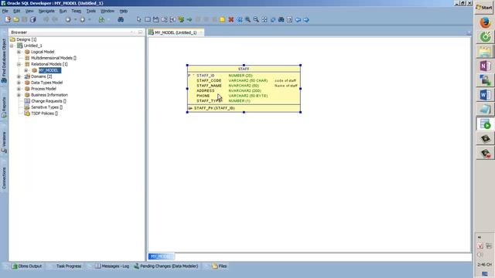Click the Fit Screen icon

pyautogui.click(x=265, y=19)
